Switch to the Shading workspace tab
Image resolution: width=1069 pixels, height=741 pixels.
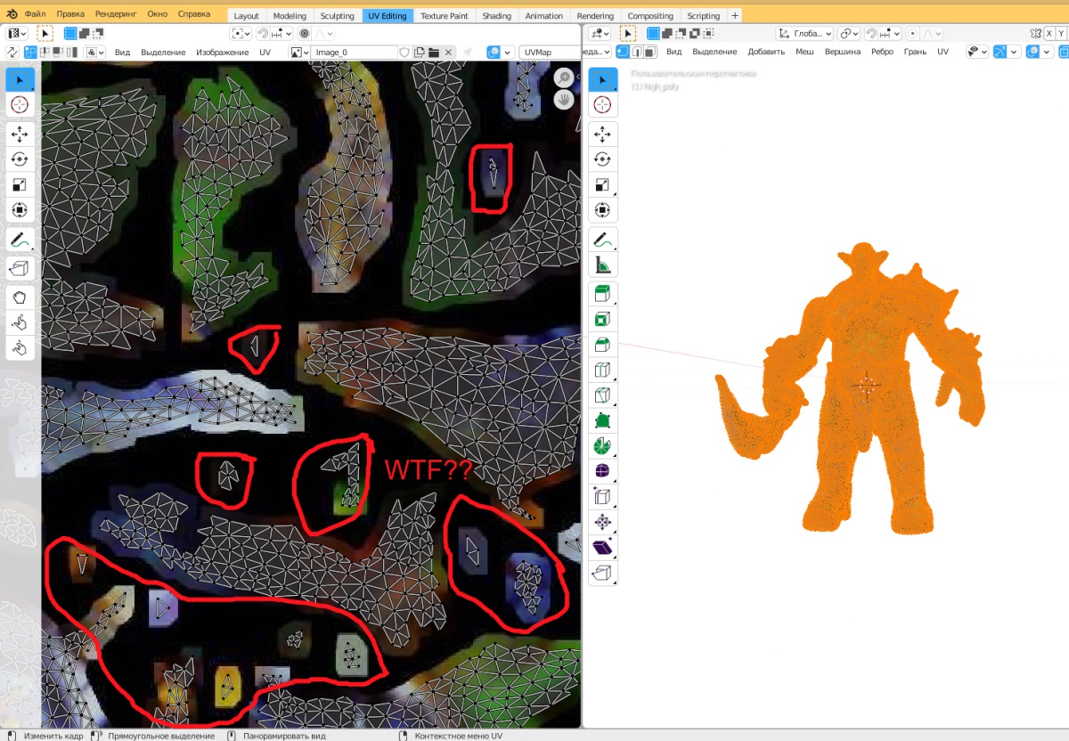pyautogui.click(x=497, y=16)
